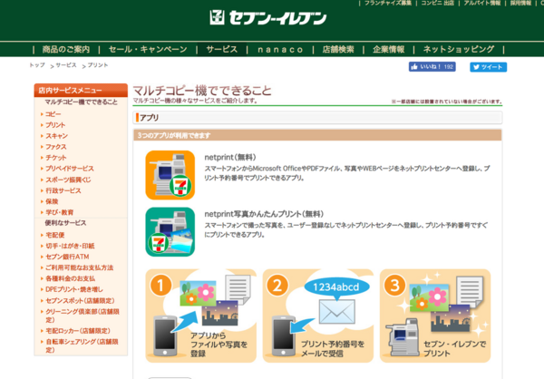544x379 pixels.
Task: Click the 3つのアプリが利用できます banner
Action: [x=317, y=135]
